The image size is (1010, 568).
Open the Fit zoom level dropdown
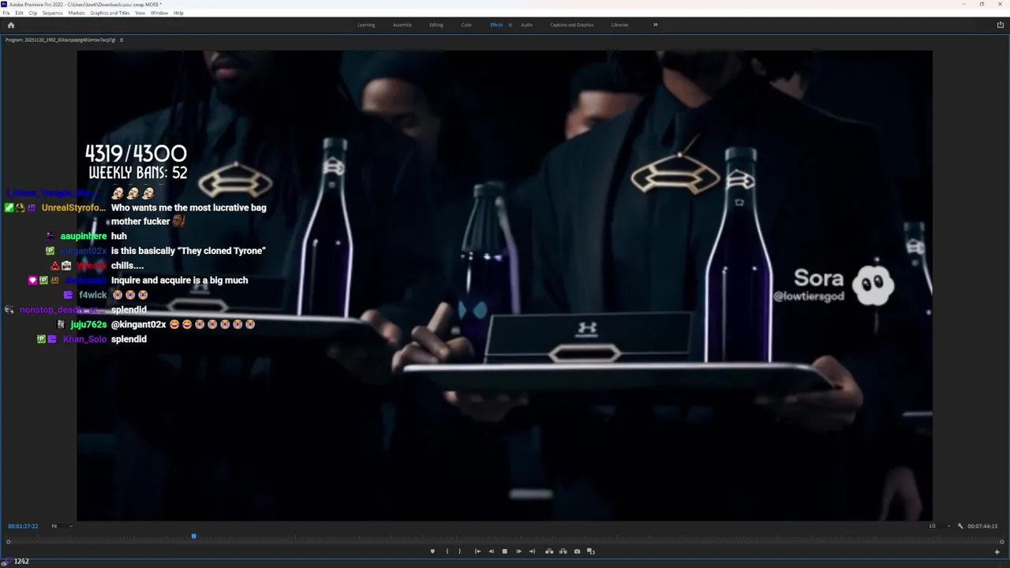62,526
